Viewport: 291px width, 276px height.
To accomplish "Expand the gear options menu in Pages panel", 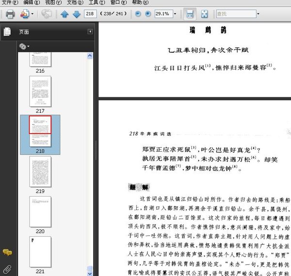I will click(24, 46).
